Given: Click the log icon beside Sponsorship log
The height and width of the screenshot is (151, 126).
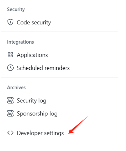Looking at the screenshot, I should (x=10, y=113).
